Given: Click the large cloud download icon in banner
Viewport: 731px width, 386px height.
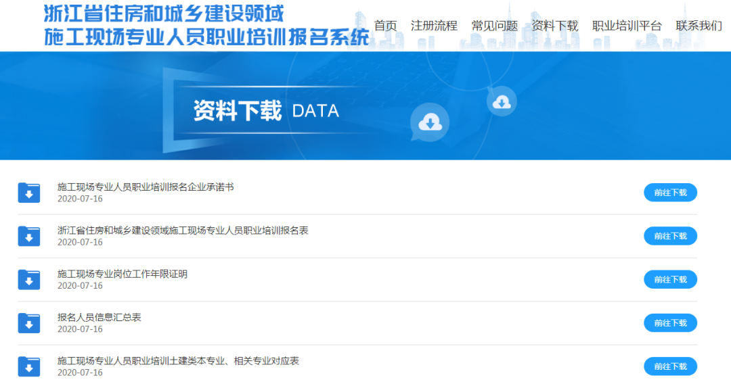Looking at the screenshot, I should 429,122.
